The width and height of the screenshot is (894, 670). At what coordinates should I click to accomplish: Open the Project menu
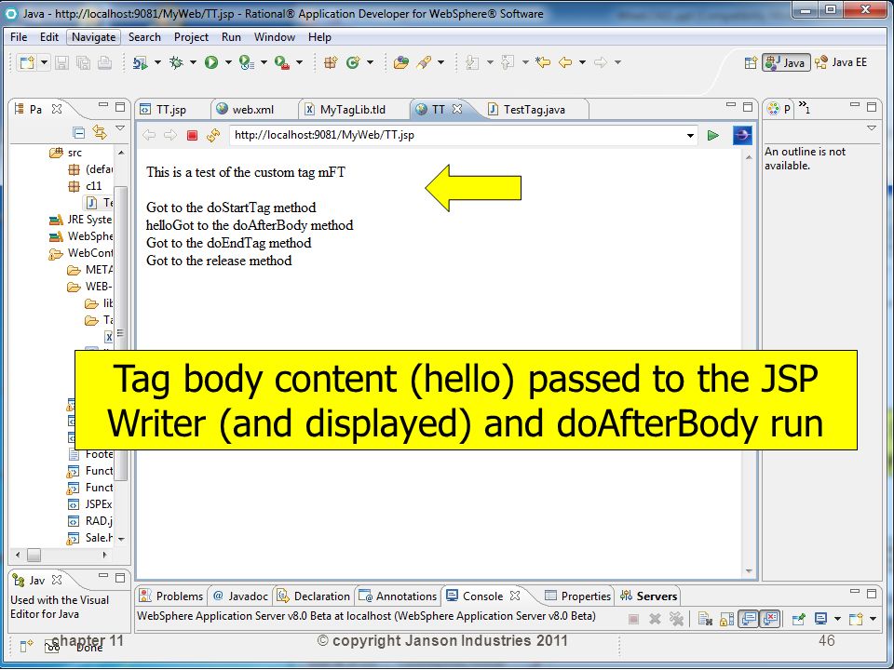(x=191, y=37)
